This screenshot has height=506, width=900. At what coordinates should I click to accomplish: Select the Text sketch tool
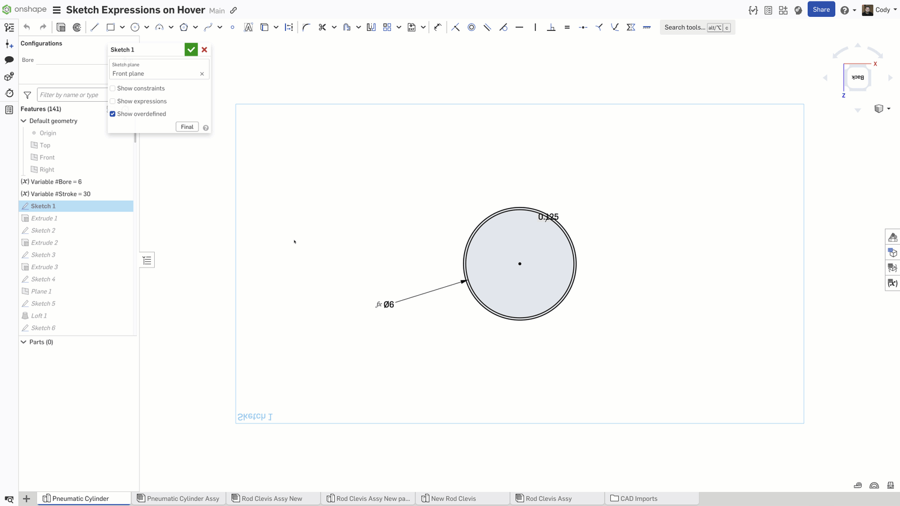[248, 27]
